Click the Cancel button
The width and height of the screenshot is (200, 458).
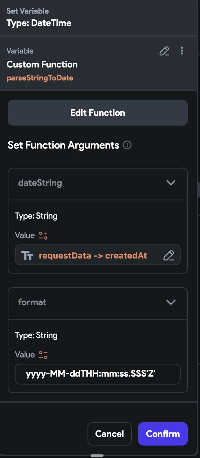(x=109, y=434)
